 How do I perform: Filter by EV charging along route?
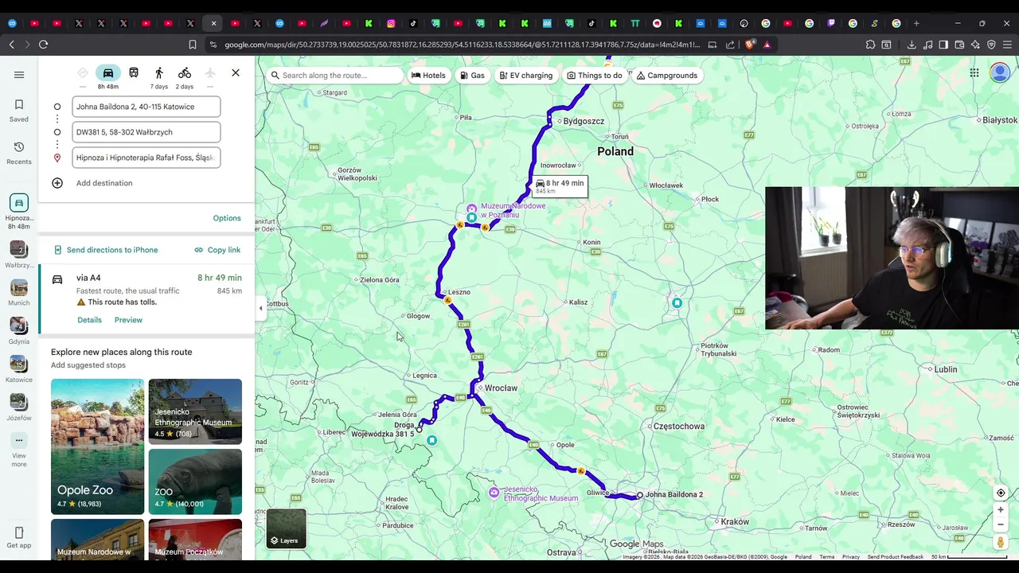525,76
